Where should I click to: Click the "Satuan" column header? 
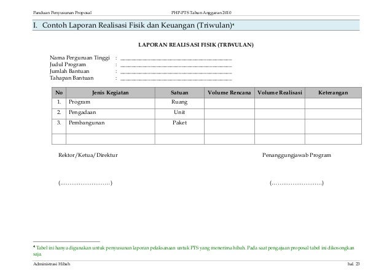pos(179,93)
